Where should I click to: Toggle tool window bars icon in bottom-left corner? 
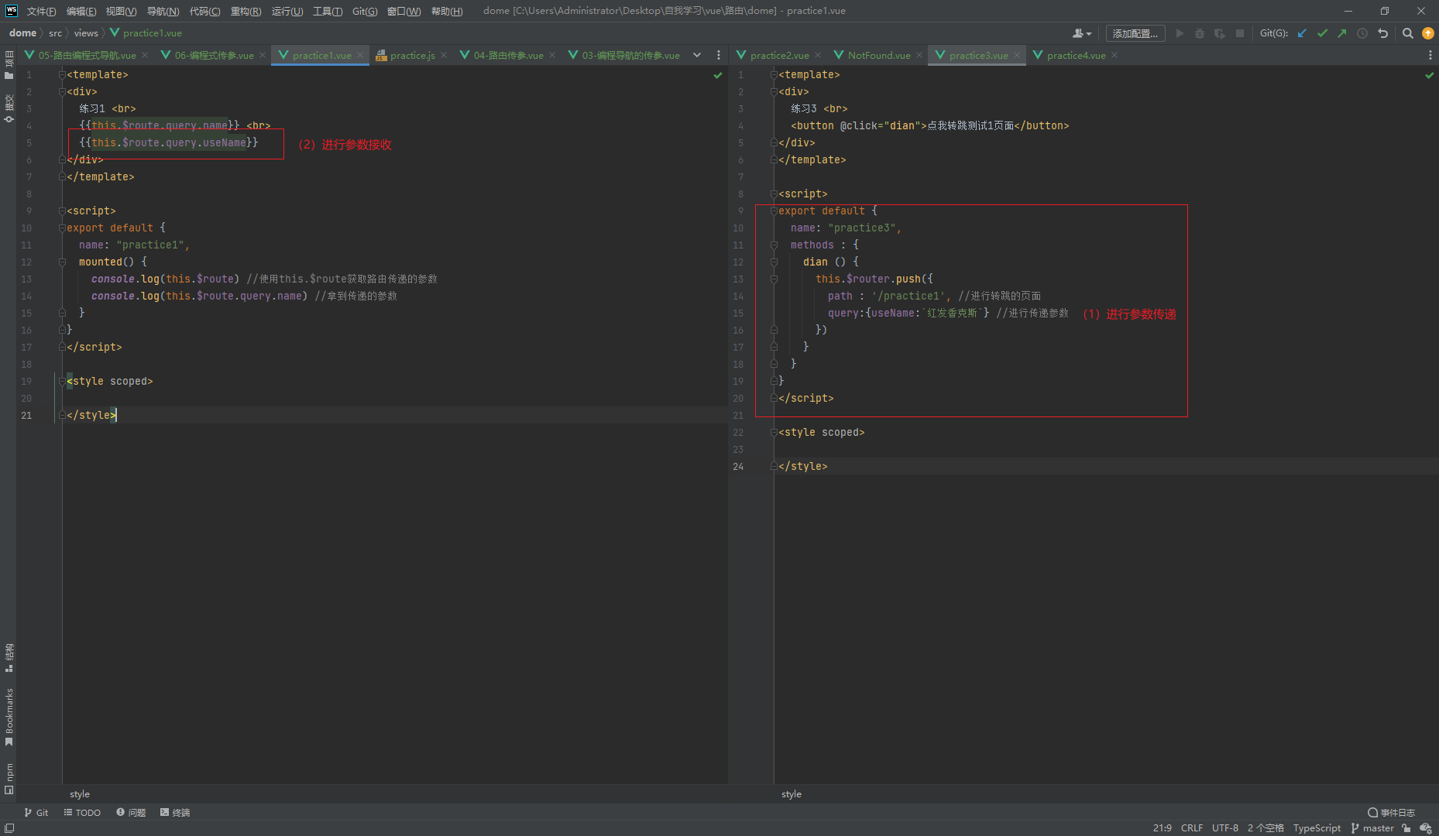tap(9, 828)
